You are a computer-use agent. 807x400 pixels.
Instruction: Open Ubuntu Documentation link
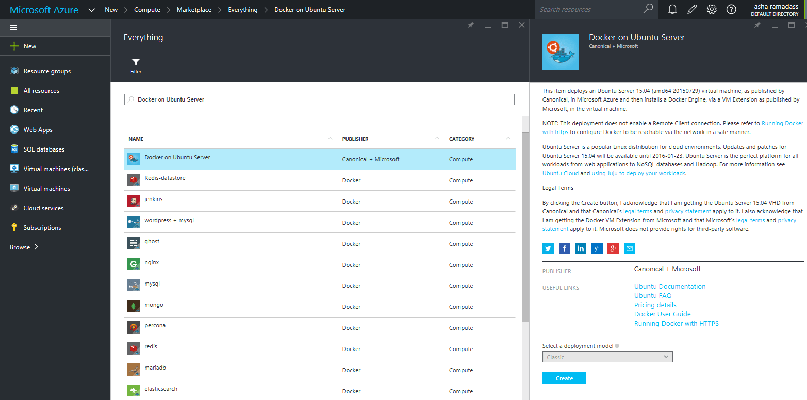pos(670,286)
